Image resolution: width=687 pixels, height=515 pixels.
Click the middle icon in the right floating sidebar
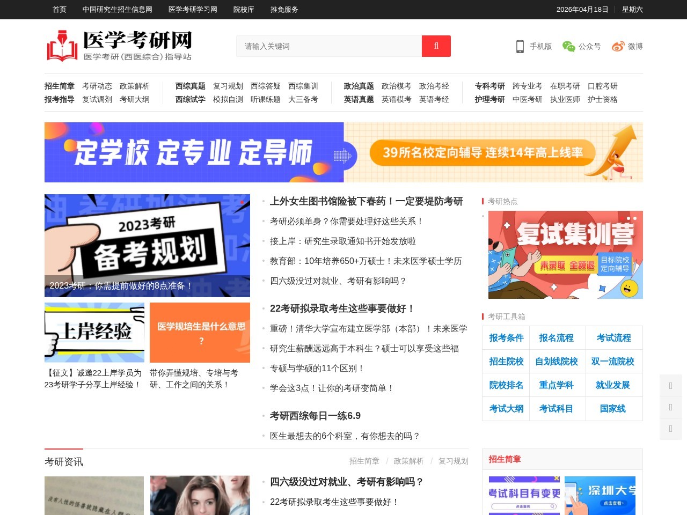(x=670, y=407)
